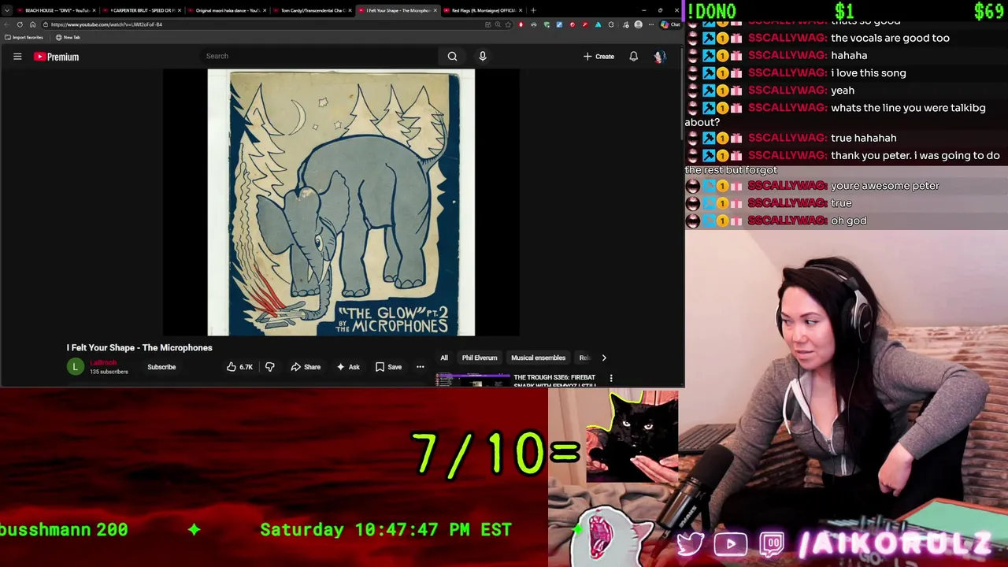Switch to Original maori haka dance tab
The height and width of the screenshot is (567, 1008).
pos(228,10)
